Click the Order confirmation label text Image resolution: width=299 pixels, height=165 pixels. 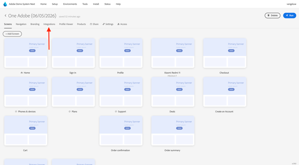point(120,150)
